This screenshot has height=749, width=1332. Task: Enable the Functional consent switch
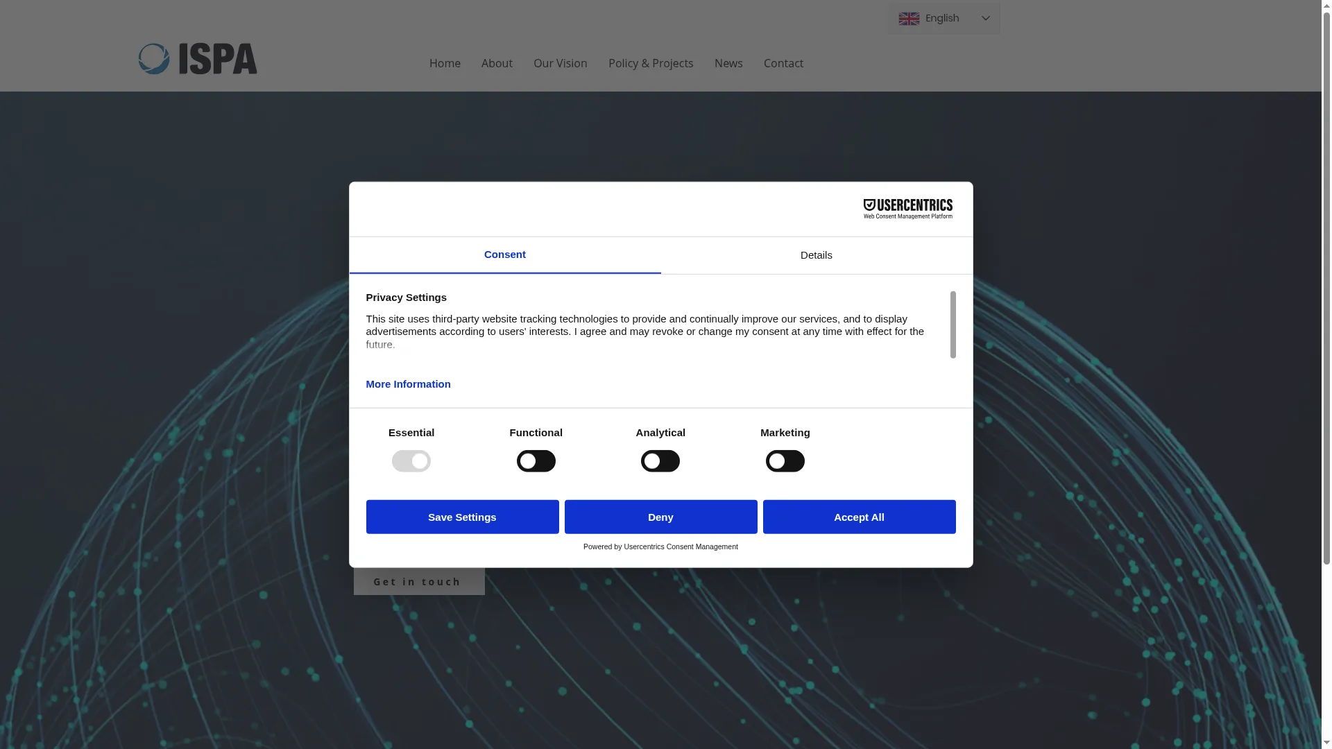(536, 461)
